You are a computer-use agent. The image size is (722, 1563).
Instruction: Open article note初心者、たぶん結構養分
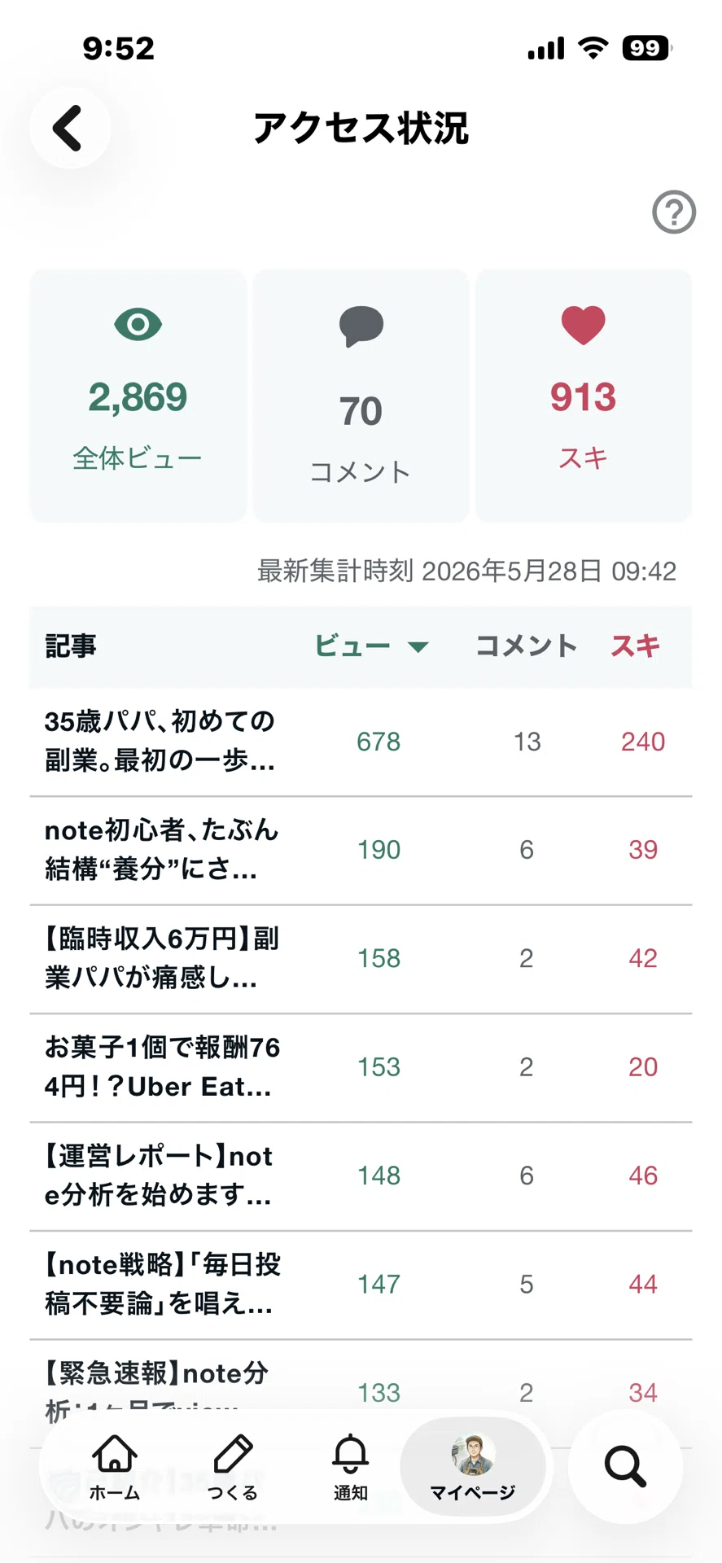tap(361, 850)
